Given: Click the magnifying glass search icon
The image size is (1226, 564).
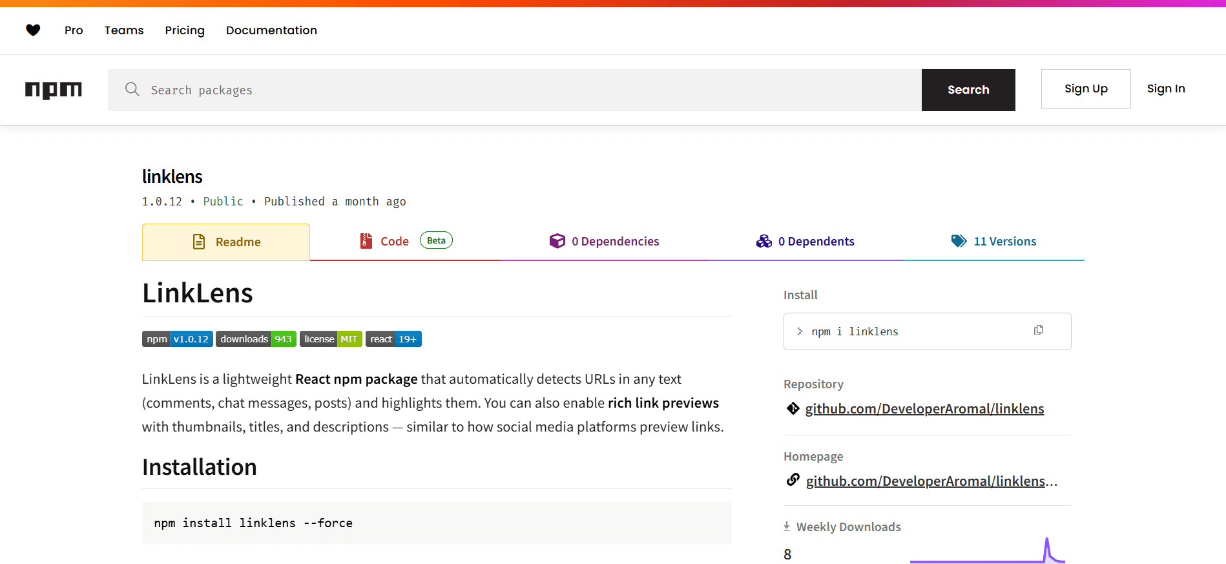Looking at the screenshot, I should 132,89.
